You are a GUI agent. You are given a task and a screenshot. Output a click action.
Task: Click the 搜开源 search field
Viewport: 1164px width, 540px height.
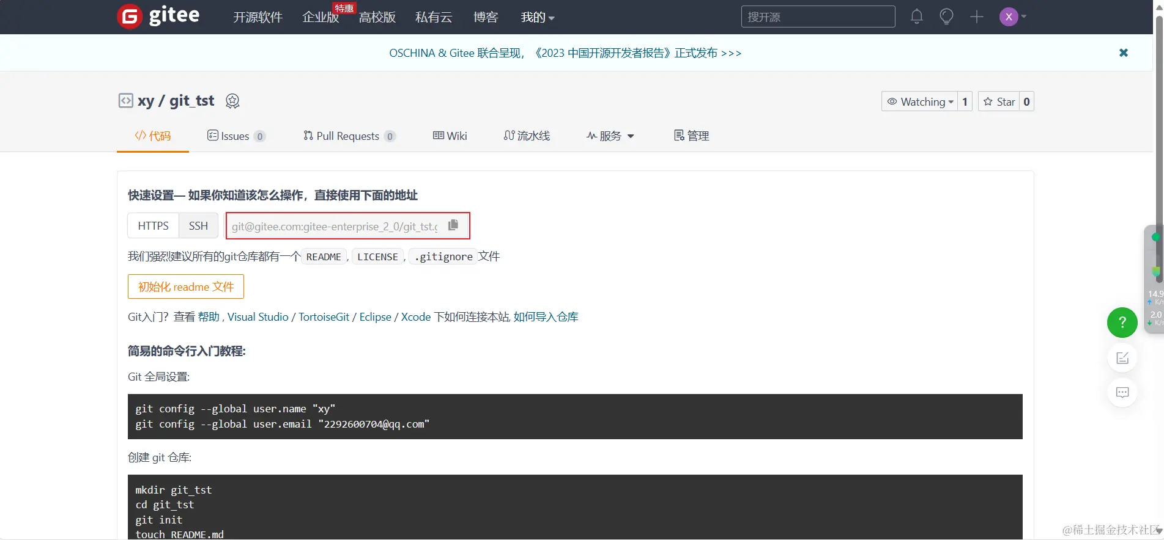[x=818, y=16]
